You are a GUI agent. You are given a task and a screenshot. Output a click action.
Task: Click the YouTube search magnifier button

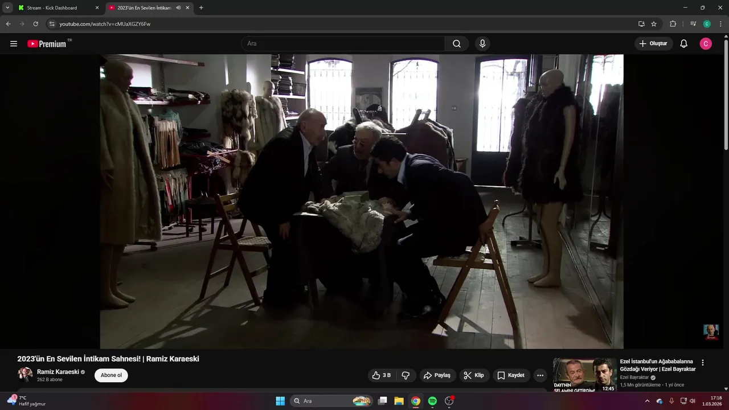pos(457,44)
